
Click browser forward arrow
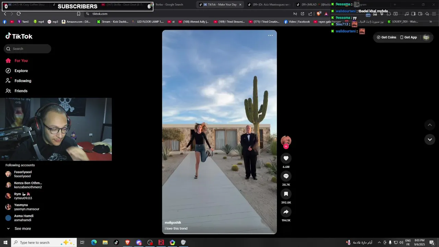tap(12, 14)
